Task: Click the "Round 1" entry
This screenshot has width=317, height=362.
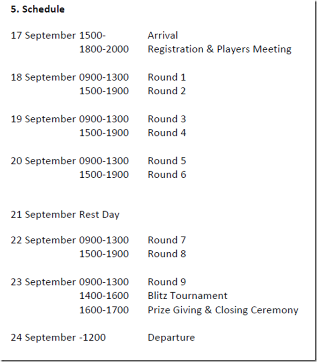Action: (x=167, y=77)
